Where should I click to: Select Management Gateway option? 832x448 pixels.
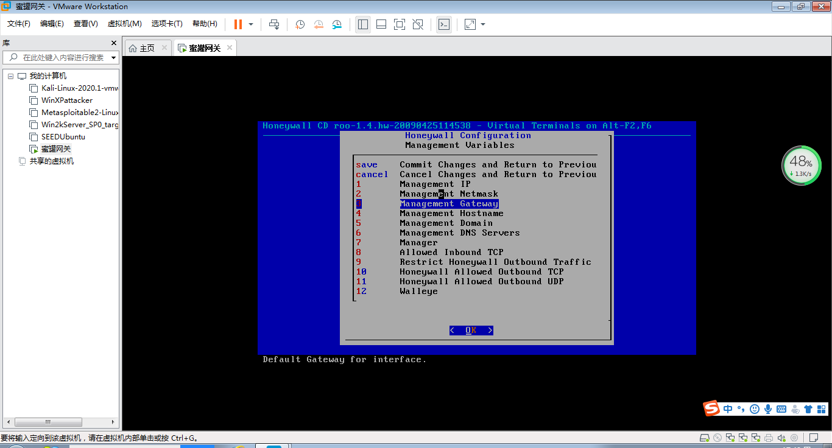(449, 204)
